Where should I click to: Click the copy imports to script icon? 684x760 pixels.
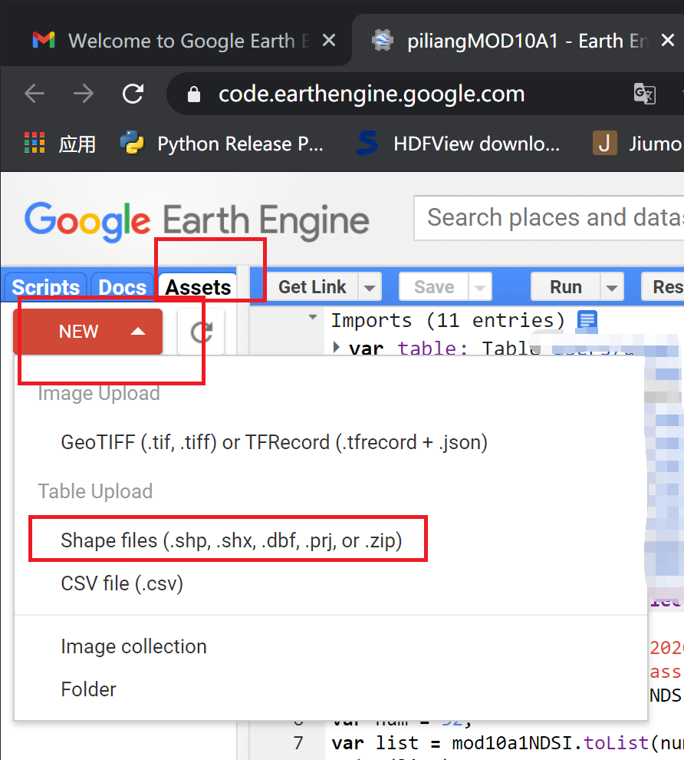tap(586, 321)
